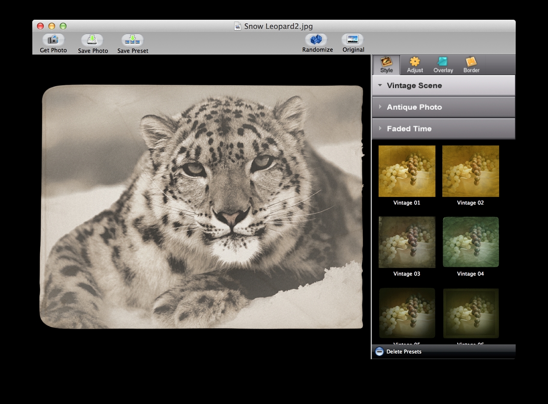The width and height of the screenshot is (548, 404).
Task: Switch to the Style tab
Action: tap(387, 65)
